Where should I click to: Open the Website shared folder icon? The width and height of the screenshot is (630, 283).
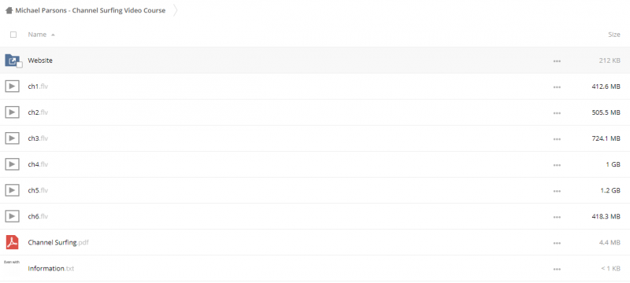click(x=12, y=61)
